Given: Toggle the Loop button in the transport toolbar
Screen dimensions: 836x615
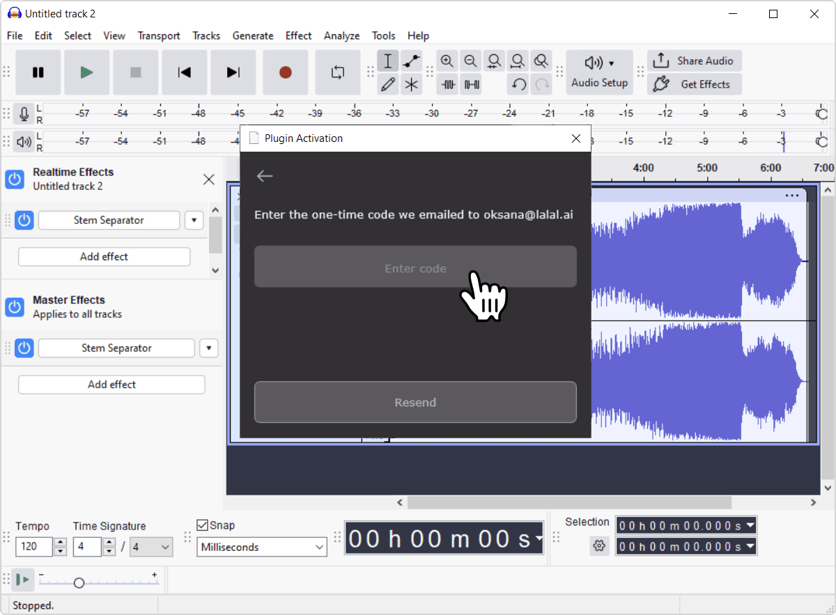Looking at the screenshot, I should [x=338, y=72].
